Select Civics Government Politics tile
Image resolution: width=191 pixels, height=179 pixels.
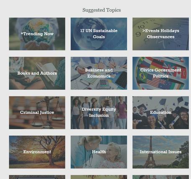click(160, 73)
